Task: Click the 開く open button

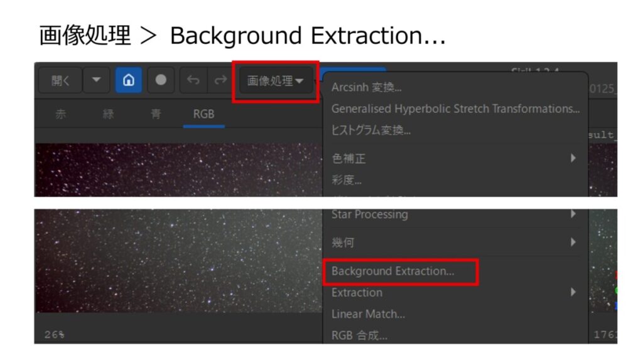Action: [61, 80]
